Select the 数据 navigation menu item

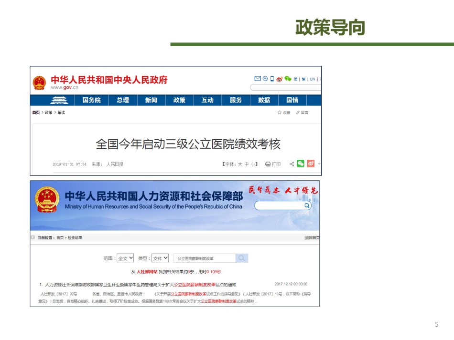point(264,100)
